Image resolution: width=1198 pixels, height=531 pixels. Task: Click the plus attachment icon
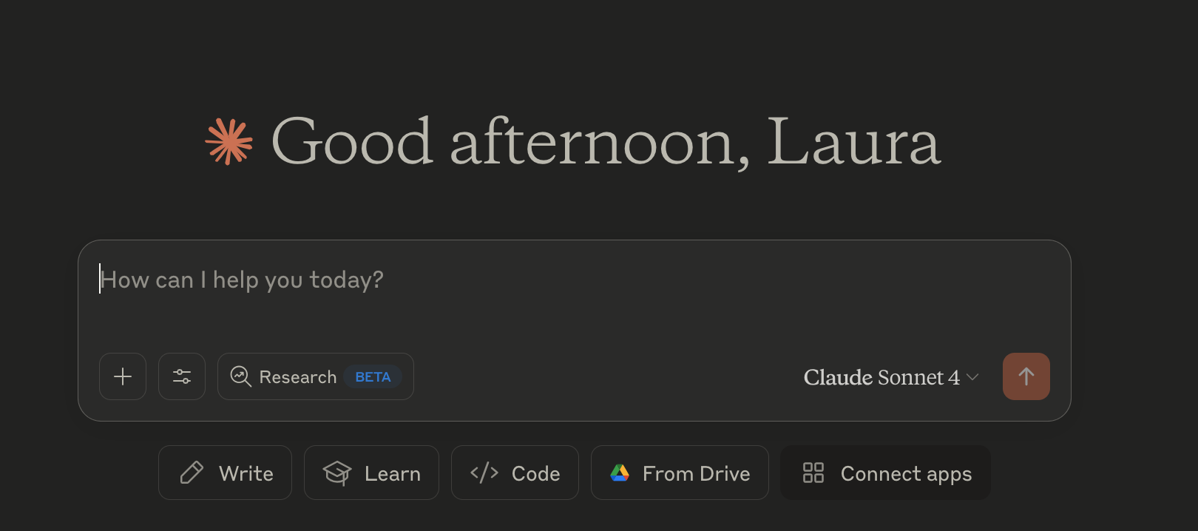(123, 376)
